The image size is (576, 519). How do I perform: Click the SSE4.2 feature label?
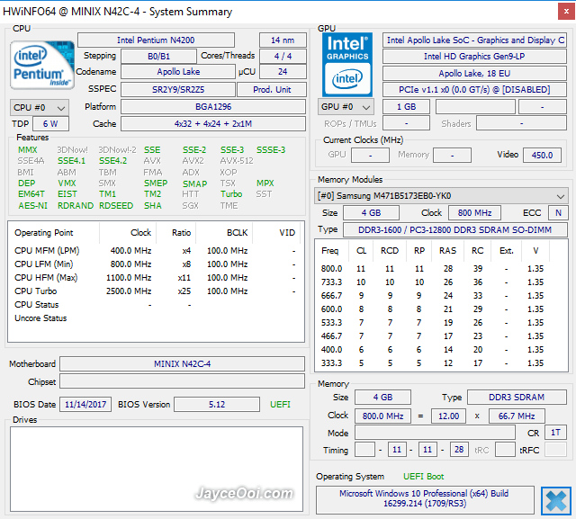click(112, 161)
